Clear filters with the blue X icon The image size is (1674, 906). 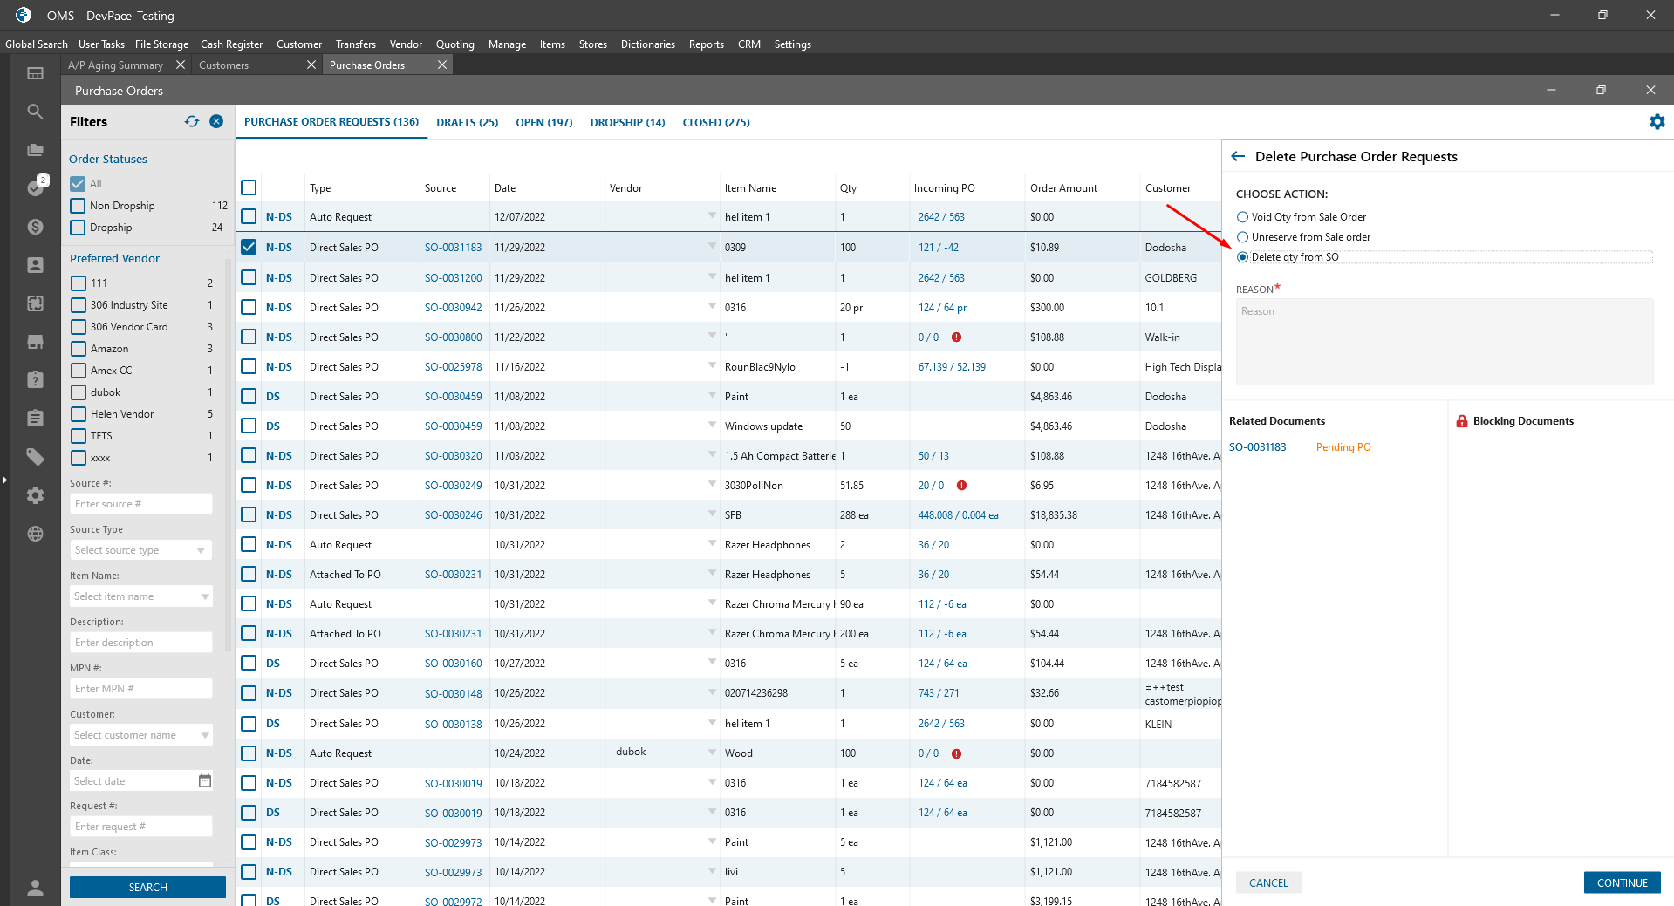pyautogui.click(x=216, y=122)
